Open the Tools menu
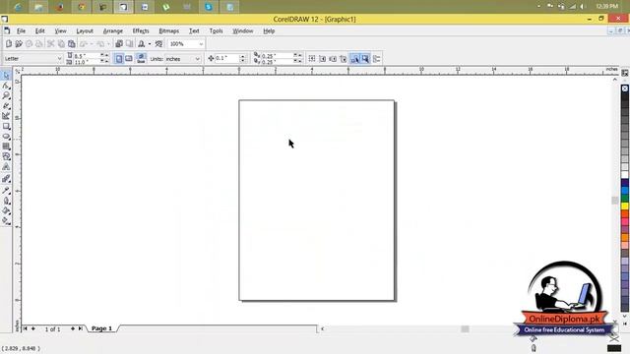The image size is (630, 354). (216, 30)
